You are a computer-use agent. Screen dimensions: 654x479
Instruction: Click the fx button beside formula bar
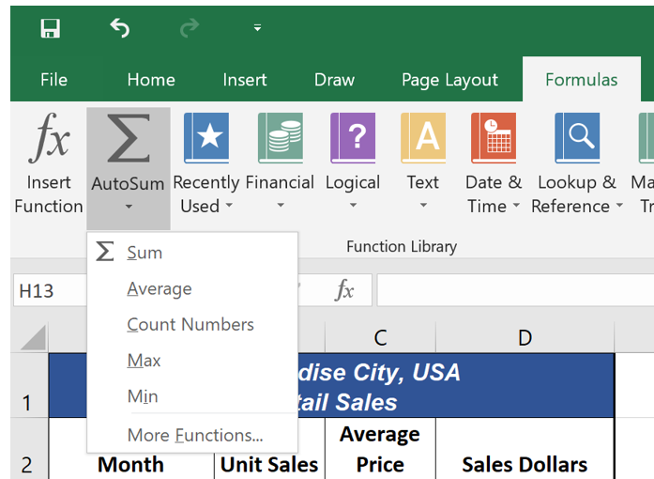pos(344,290)
